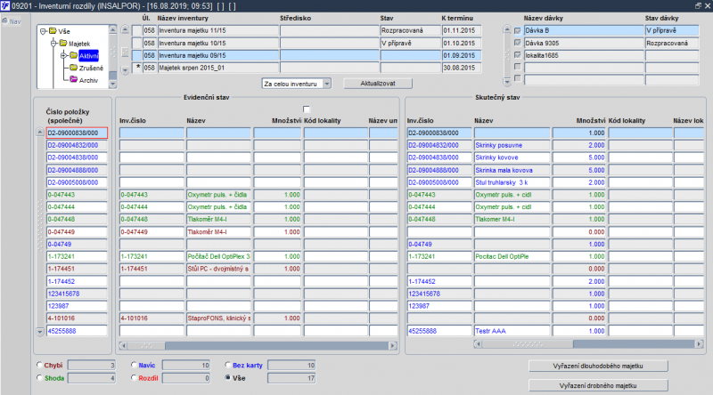The width and height of the screenshot is (713, 395).
Task: Click the batch list scroll up arrow
Action: 507,30
